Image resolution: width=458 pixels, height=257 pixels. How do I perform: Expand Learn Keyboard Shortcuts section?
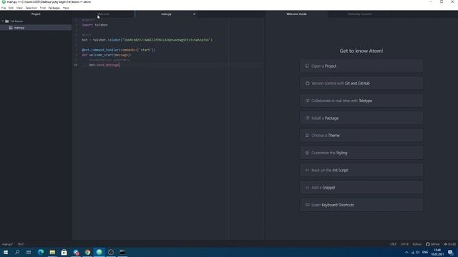361,205
